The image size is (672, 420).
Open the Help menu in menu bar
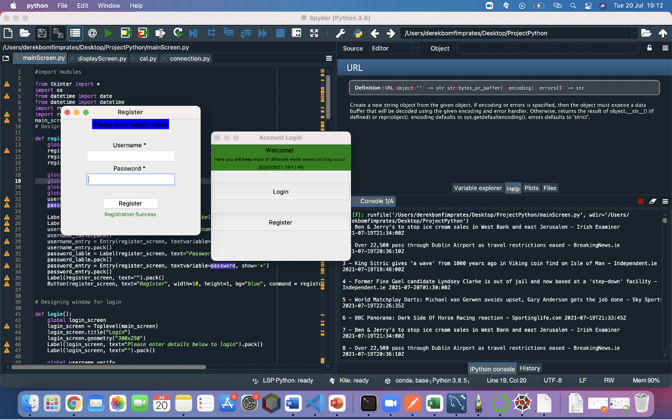coord(136,6)
